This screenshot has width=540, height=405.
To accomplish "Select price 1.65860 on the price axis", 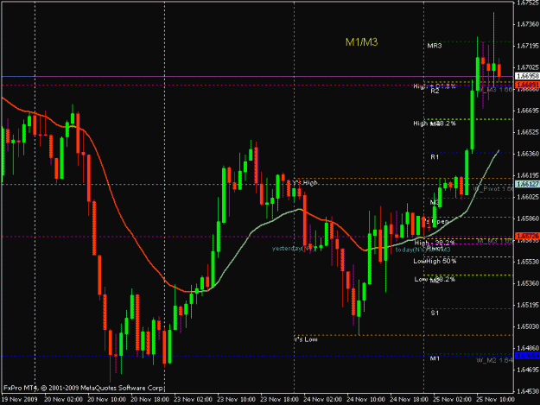I will 528,218.
